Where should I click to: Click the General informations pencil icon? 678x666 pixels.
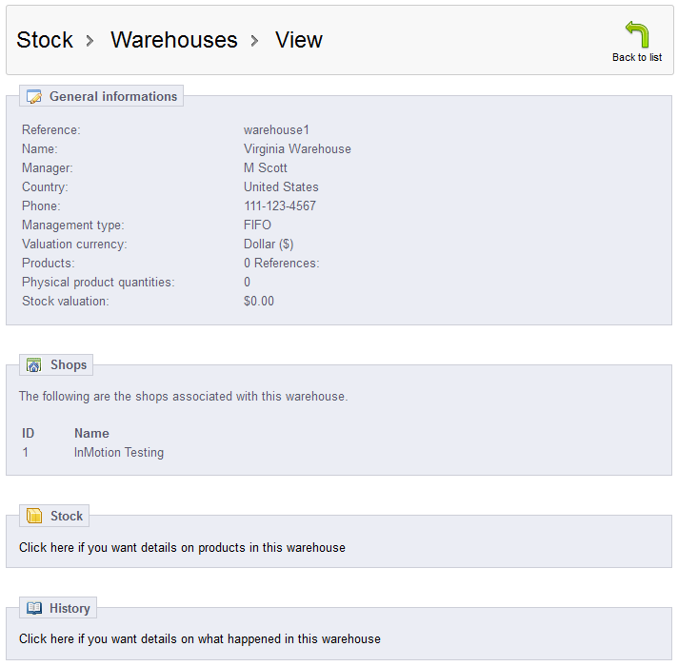(34, 97)
